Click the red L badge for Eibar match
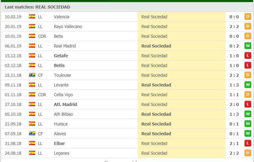The height and width of the screenshot is (162, 254). coord(248,143)
